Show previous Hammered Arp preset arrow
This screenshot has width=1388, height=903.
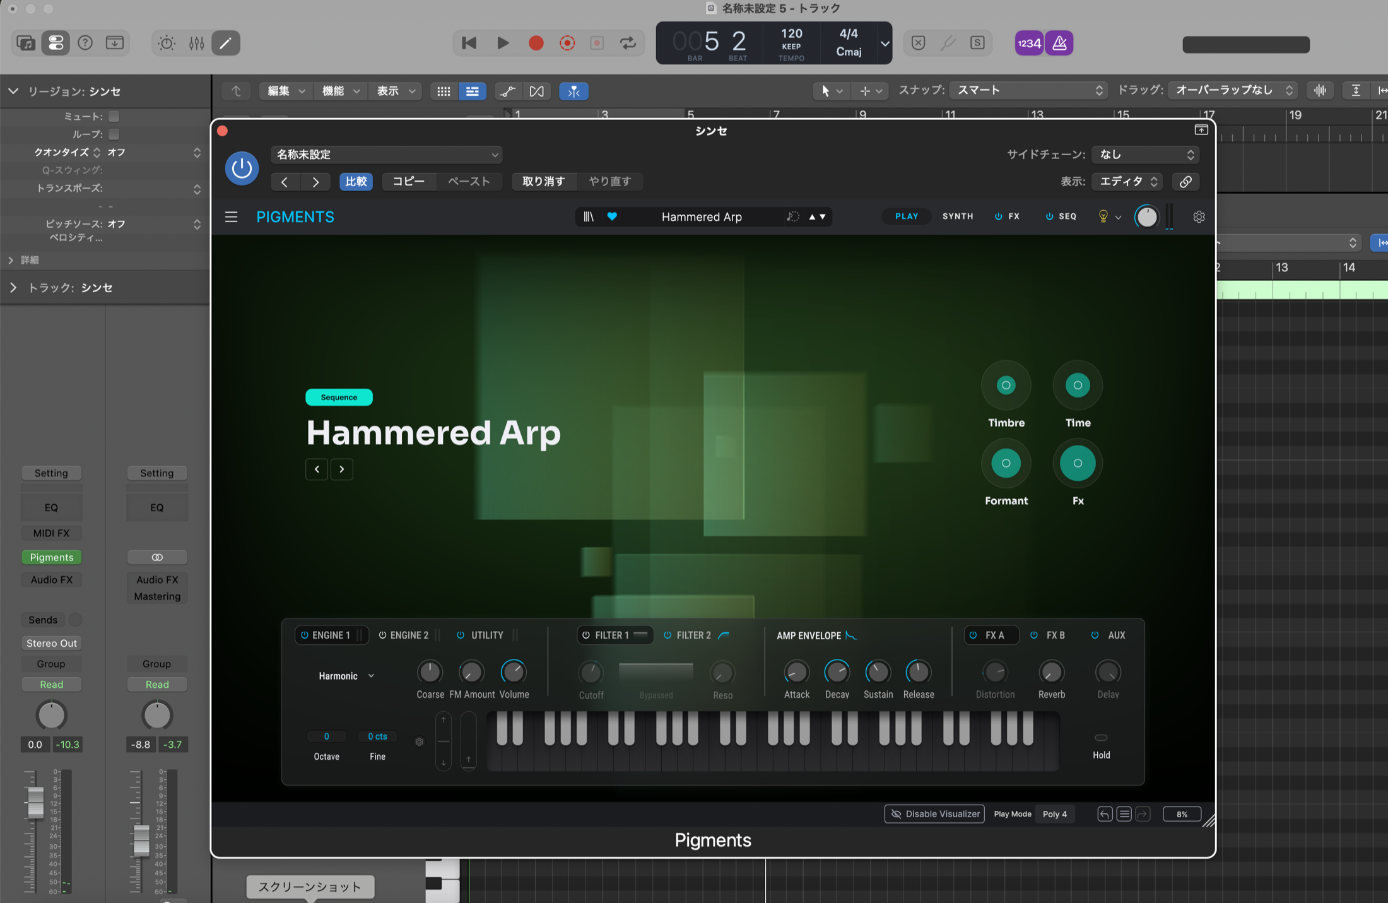click(317, 469)
